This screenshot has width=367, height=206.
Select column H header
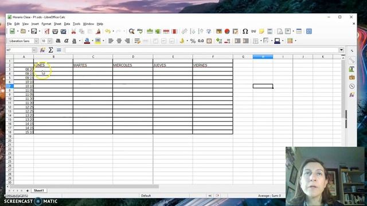click(x=263, y=57)
